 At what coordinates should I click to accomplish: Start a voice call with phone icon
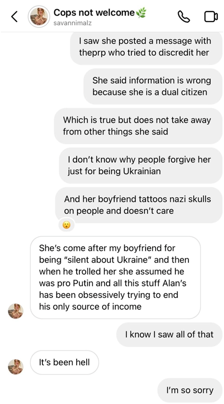[x=184, y=17]
